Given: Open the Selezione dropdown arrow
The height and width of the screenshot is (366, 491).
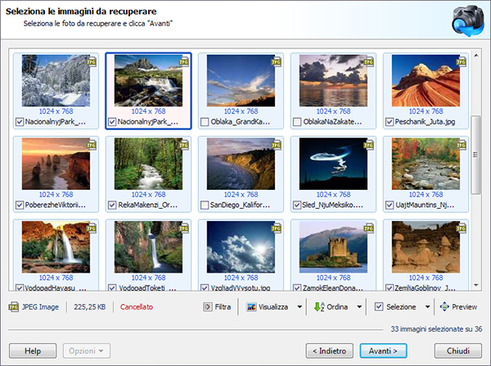Looking at the screenshot, I should (427, 307).
